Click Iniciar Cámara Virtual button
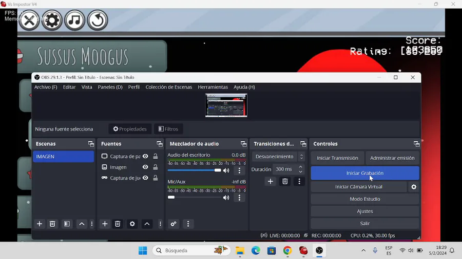Screen dimensions: 462x259 [x=359, y=187]
